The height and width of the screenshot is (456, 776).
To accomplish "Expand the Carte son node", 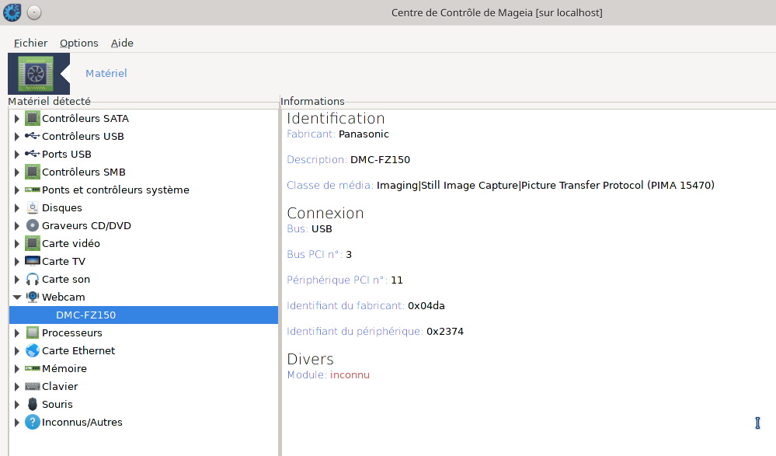I will [x=17, y=279].
